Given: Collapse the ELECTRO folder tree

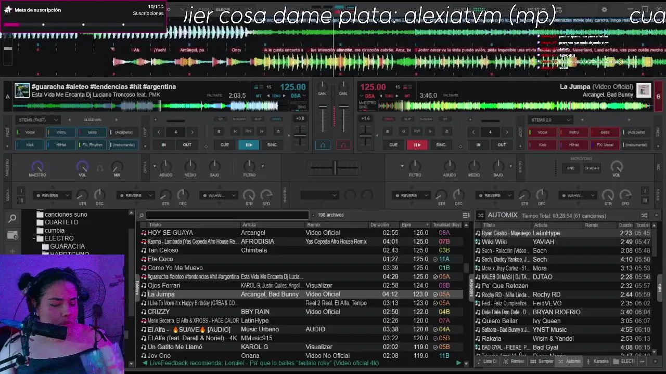Looking at the screenshot, I should point(35,238).
